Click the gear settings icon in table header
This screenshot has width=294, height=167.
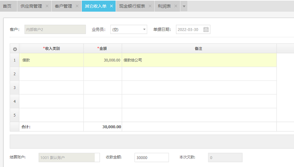point(15,49)
